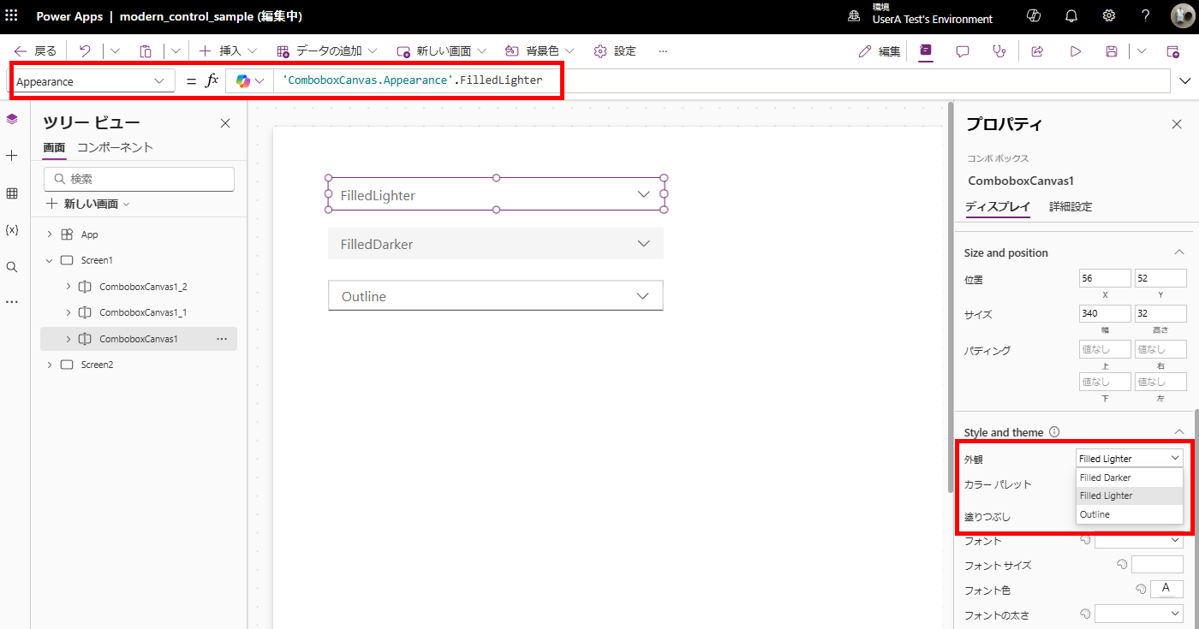
Task: Click the undo icon in toolbar
Action: 85,51
